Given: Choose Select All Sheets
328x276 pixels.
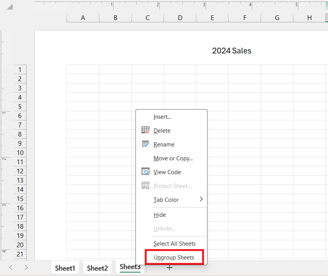Looking at the screenshot, I should click(172, 244).
